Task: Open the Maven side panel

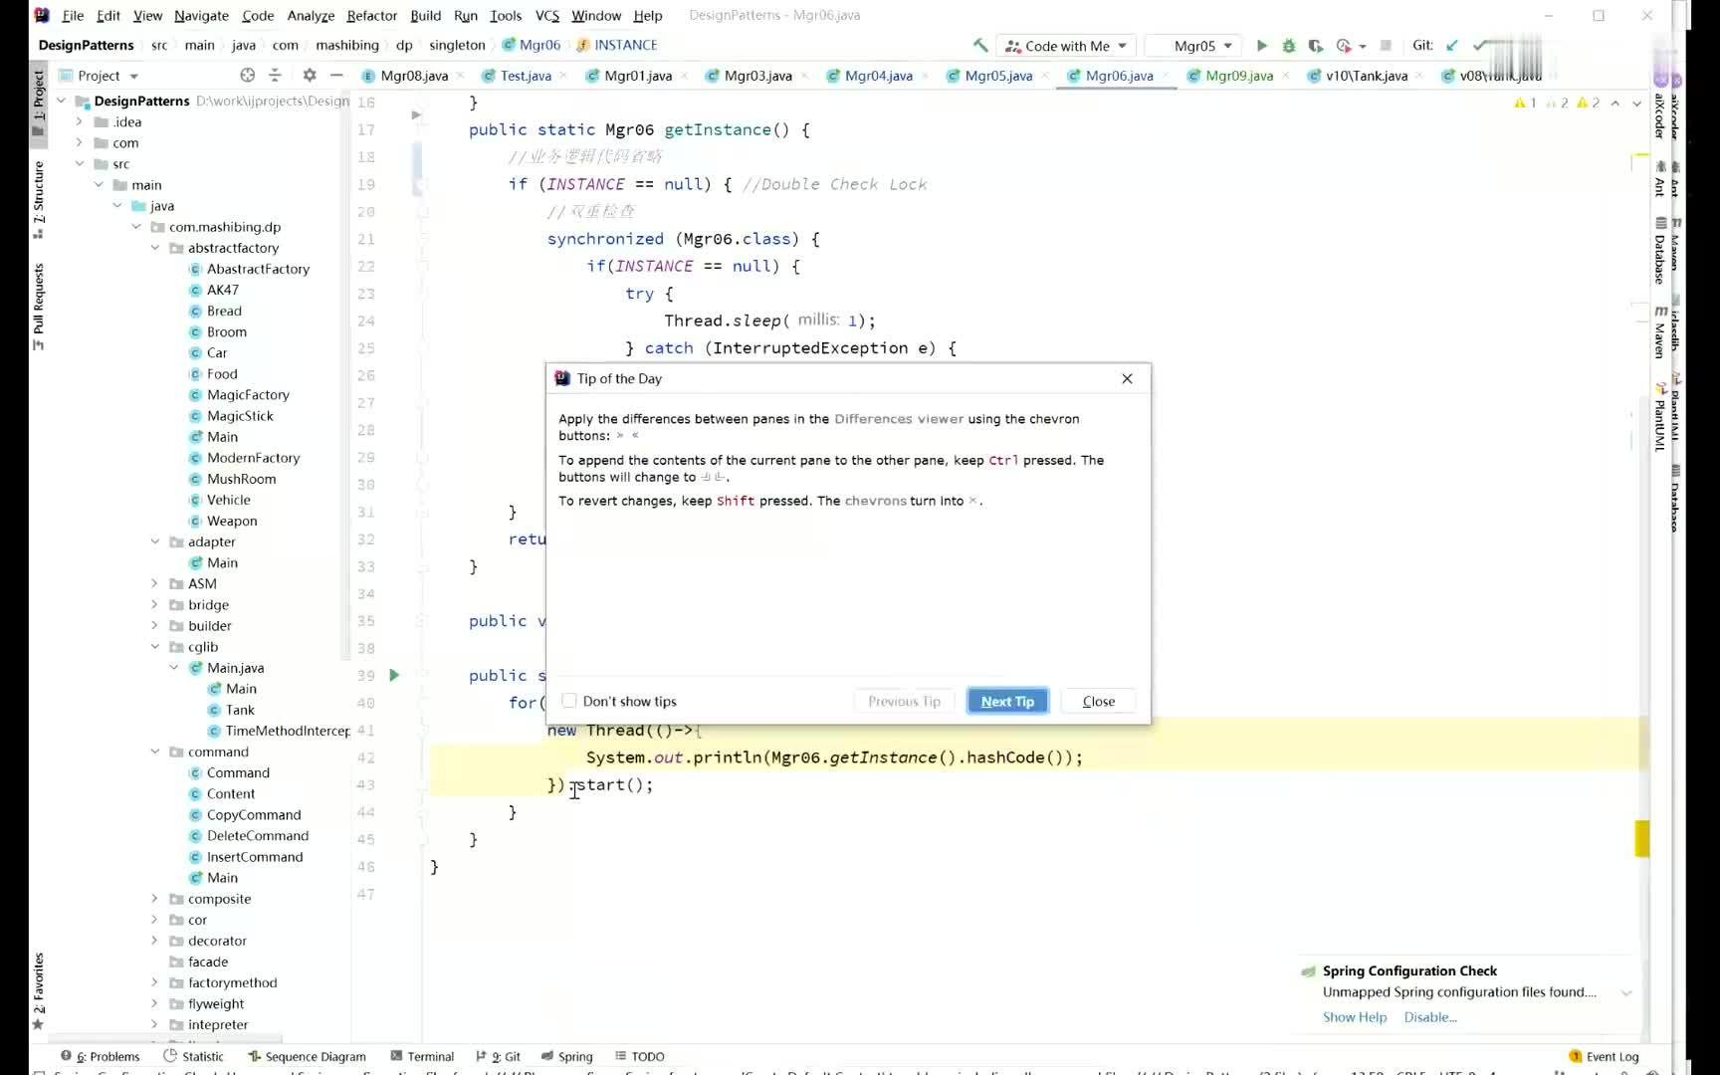Action: point(1659,333)
